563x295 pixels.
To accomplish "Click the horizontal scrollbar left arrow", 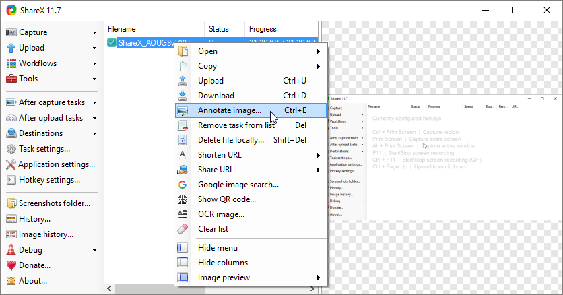I will 110,288.
